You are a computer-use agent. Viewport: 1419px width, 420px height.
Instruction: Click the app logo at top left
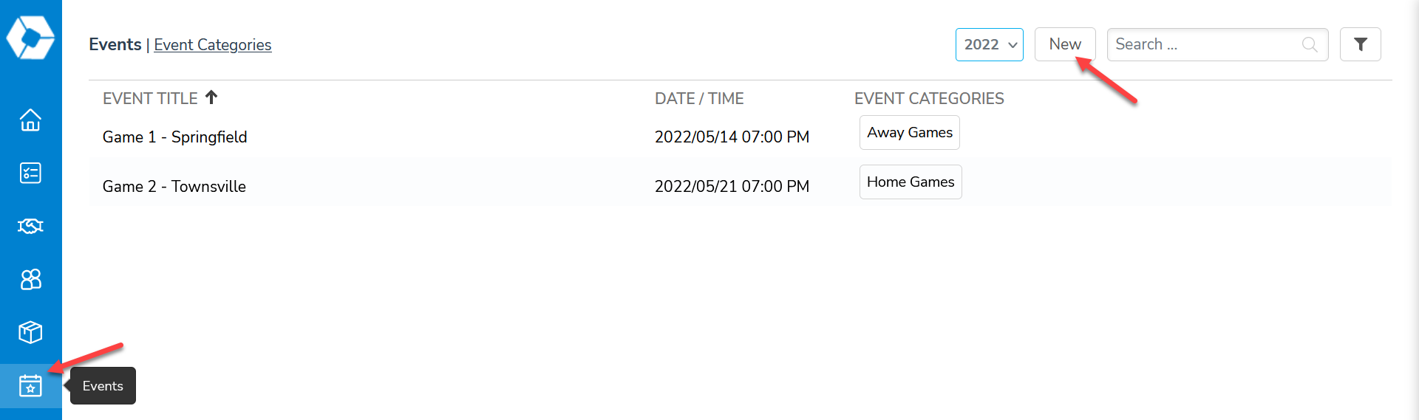[30, 37]
